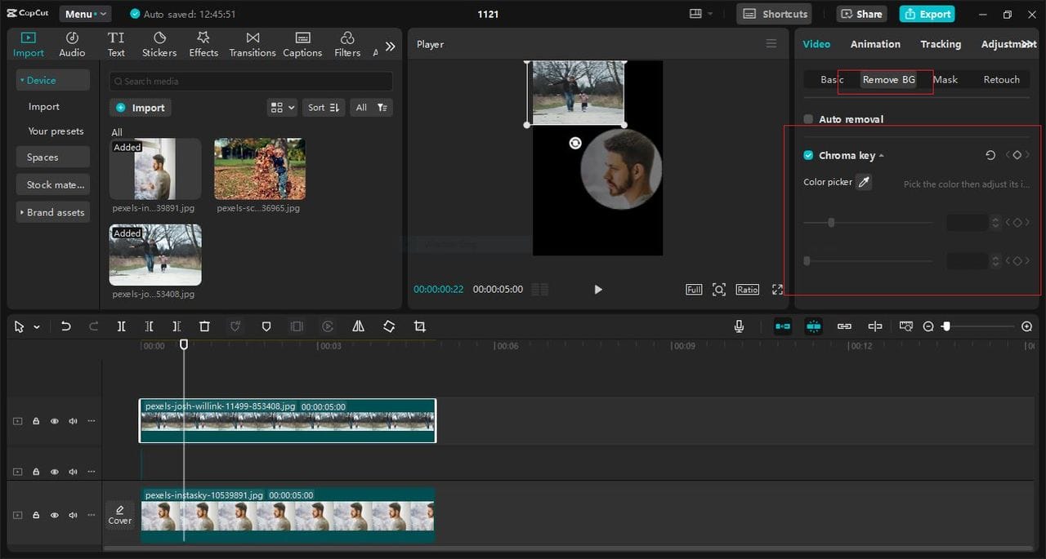Open Stock materials in the sidebar
Image resolution: width=1046 pixels, height=559 pixels.
pos(52,184)
